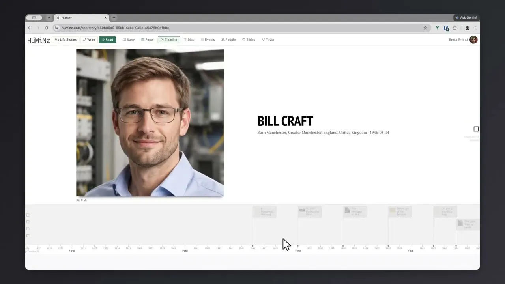Tick the fourth timeline checkbox
The height and width of the screenshot is (284, 505).
28,236
